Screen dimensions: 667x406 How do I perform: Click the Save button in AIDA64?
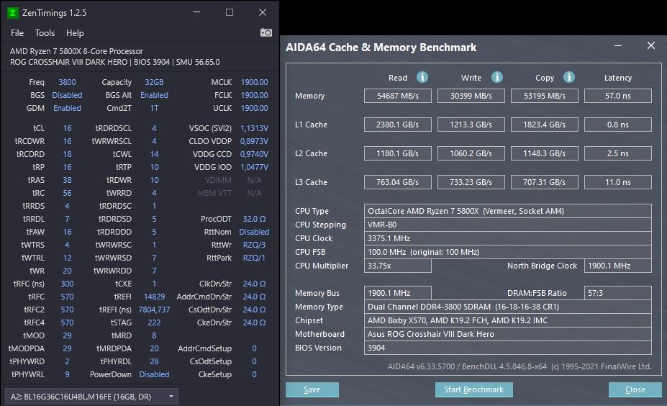coord(312,389)
